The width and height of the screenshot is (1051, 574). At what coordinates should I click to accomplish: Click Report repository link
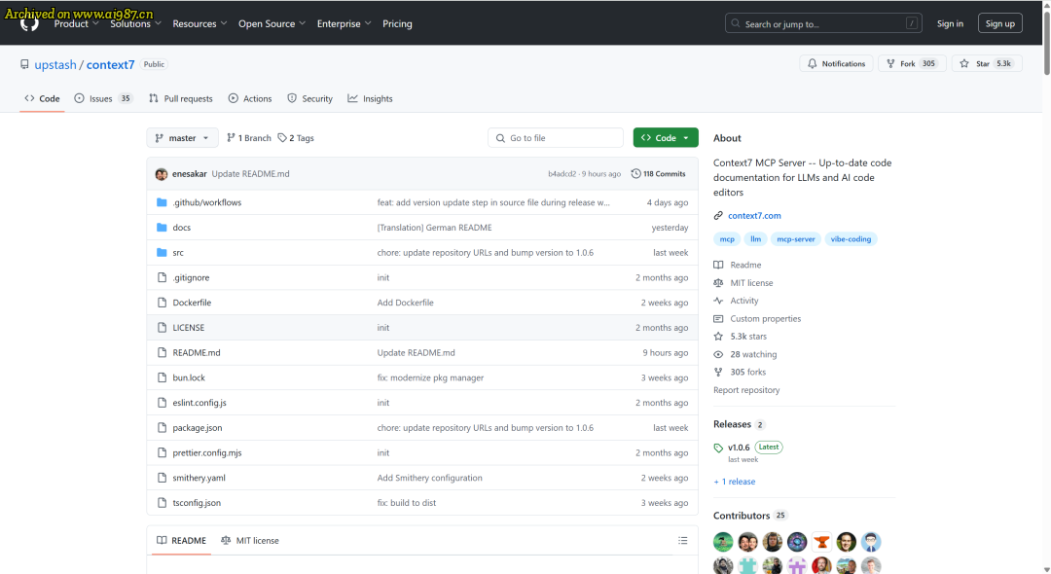point(746,390)
